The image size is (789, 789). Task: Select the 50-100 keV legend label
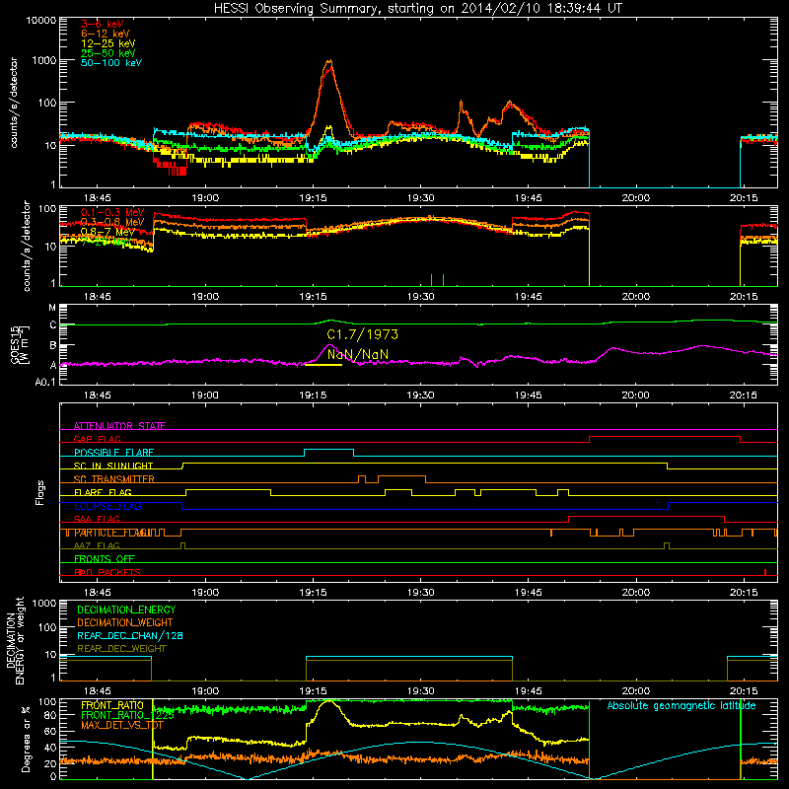tap(111, 63)
